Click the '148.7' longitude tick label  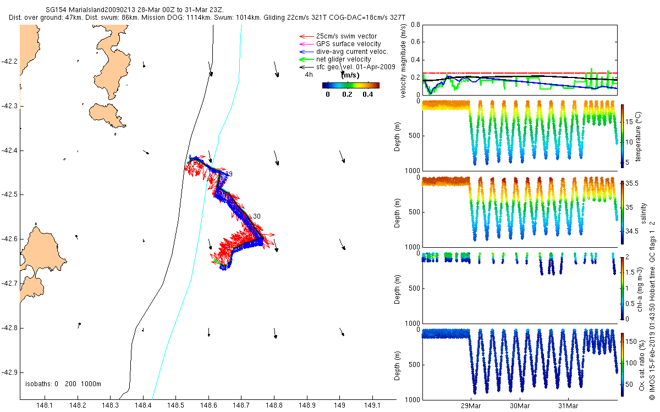pos(241,406)
